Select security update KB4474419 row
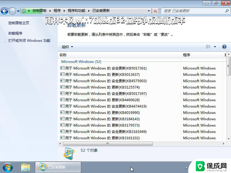The width and height of the screenshot is (231, 173). click(x=142, y=106)
